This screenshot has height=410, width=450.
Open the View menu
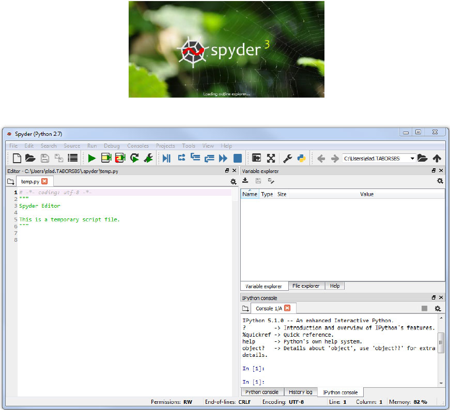(x=208, y=146)
